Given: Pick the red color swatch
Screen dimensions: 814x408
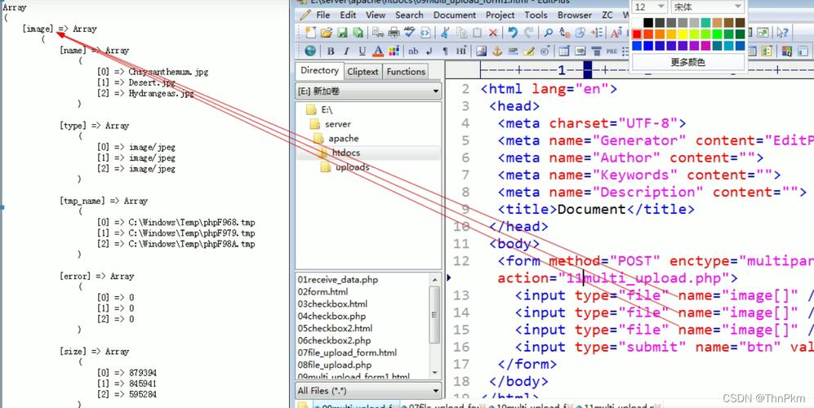Looking at the screenshot, I should click(637, 34).
